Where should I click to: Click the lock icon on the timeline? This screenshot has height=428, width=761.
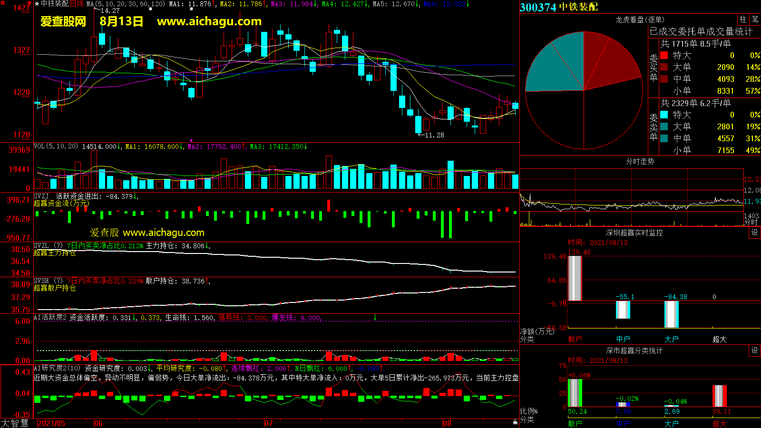tap(515, 422)
